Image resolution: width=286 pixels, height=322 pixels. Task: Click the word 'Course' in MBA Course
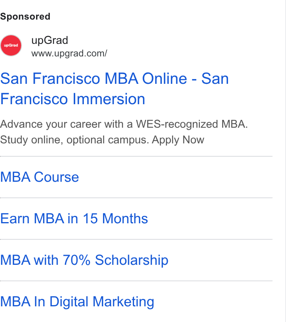click(56, 177)
